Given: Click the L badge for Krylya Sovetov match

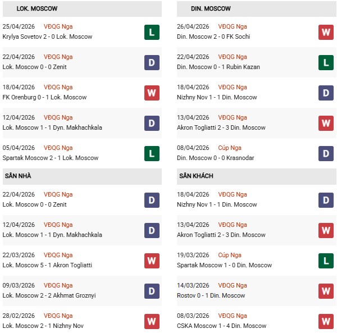Looking at the screenshot, I should coord(152,32).
